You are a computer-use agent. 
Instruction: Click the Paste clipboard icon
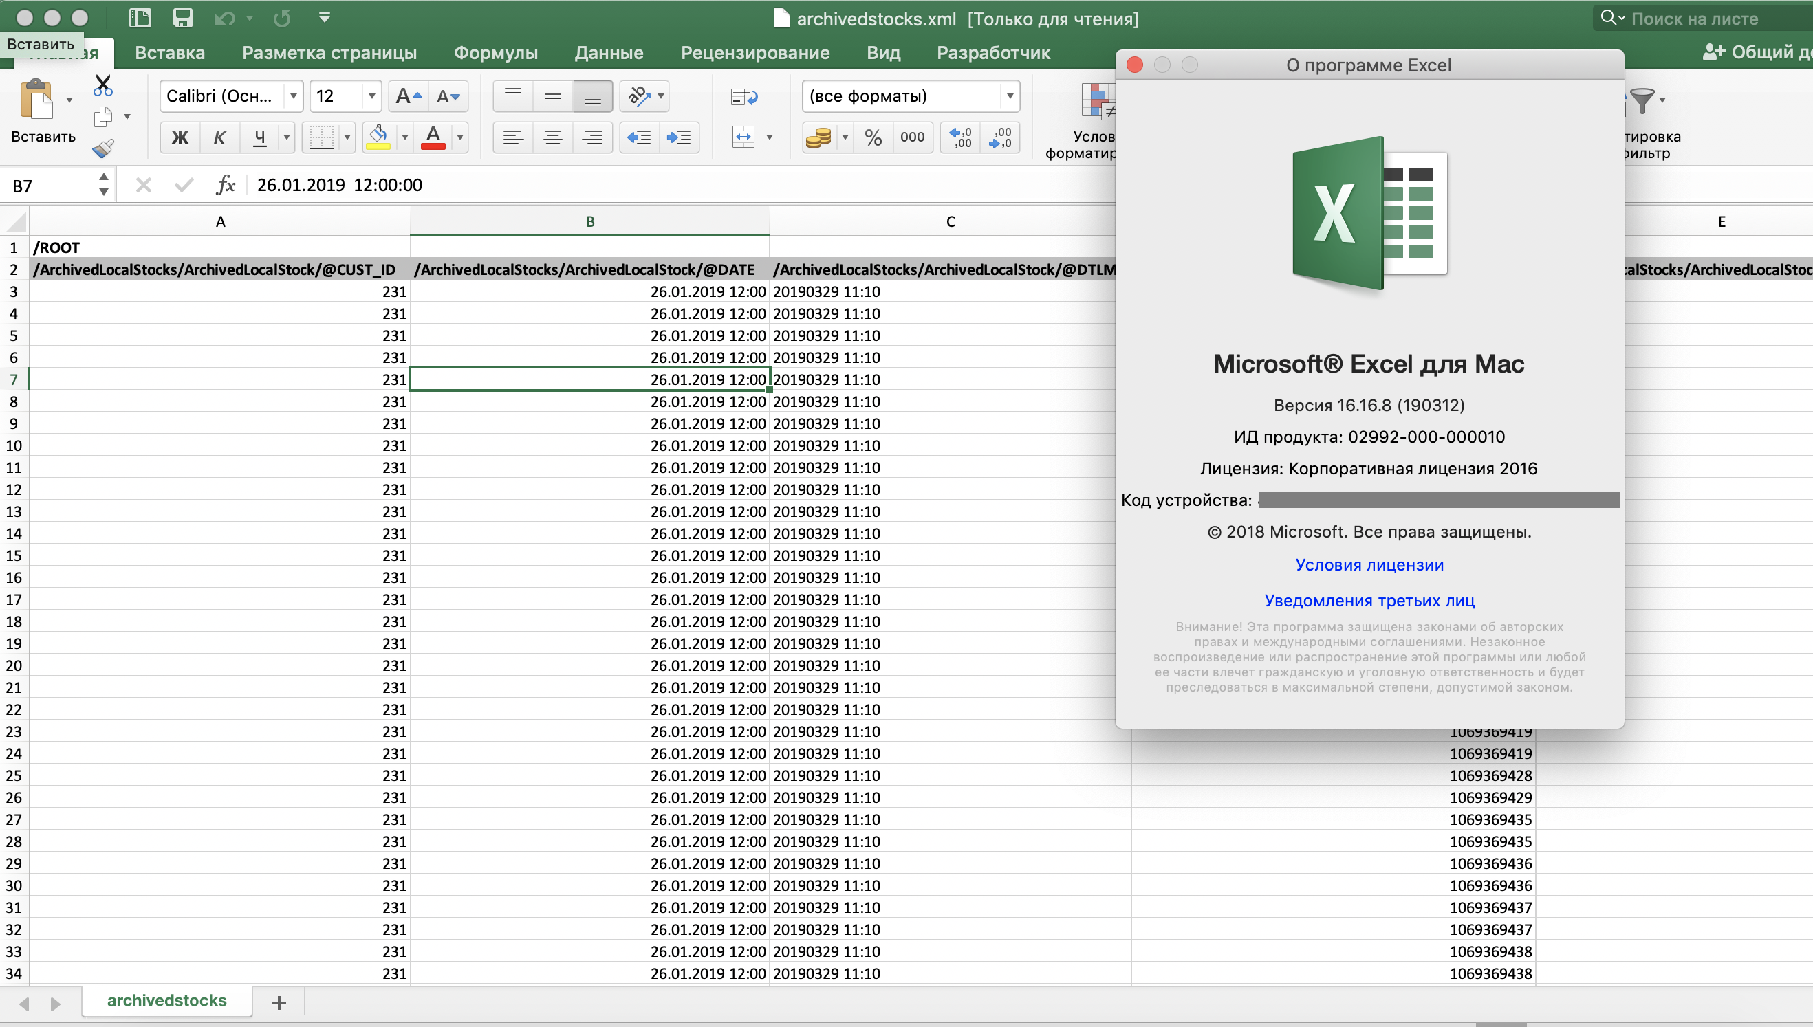pyautogui.click(x=36, y=100)
